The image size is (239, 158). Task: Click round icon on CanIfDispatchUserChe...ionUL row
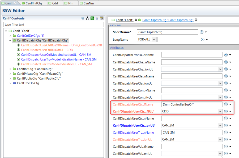point(226,69)
